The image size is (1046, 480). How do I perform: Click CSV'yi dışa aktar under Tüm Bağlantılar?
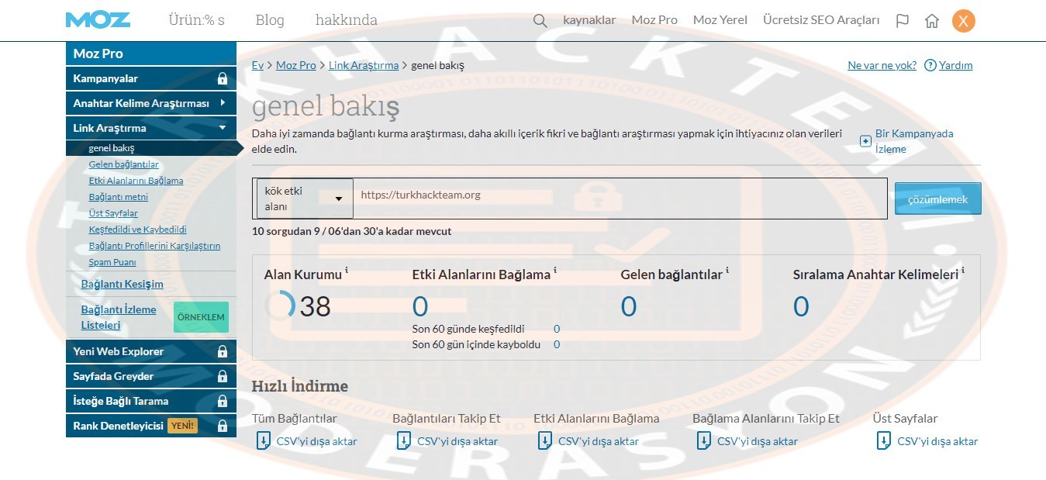(317, 441)
